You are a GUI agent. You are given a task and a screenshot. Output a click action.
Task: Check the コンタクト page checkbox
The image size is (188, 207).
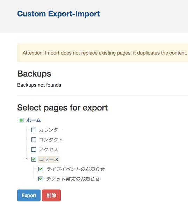34,140
